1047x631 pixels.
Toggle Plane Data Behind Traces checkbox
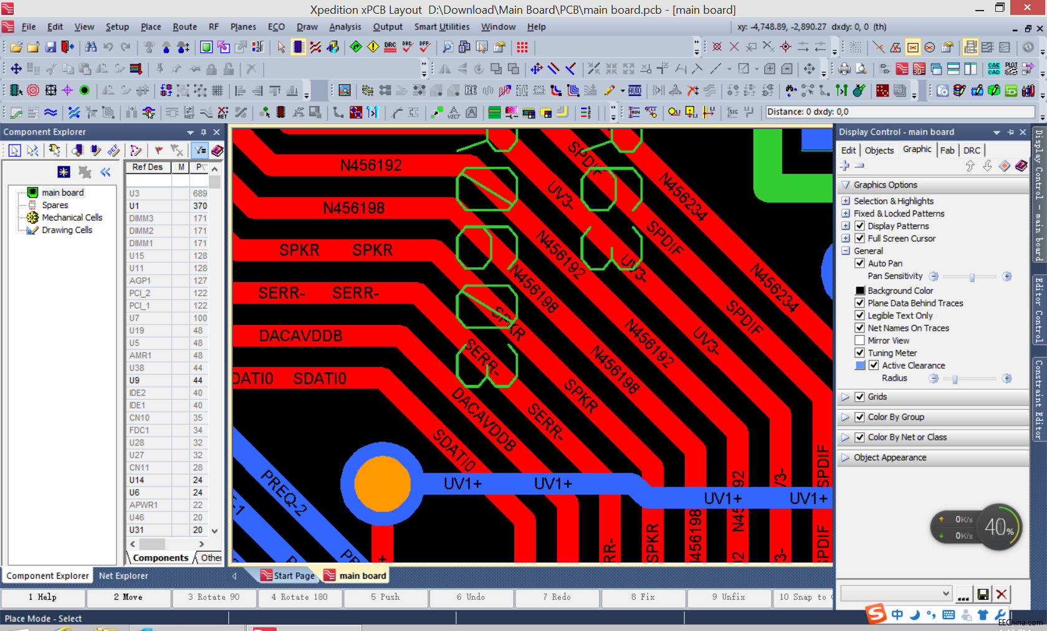pyautogui.click(x=859, y=303)
